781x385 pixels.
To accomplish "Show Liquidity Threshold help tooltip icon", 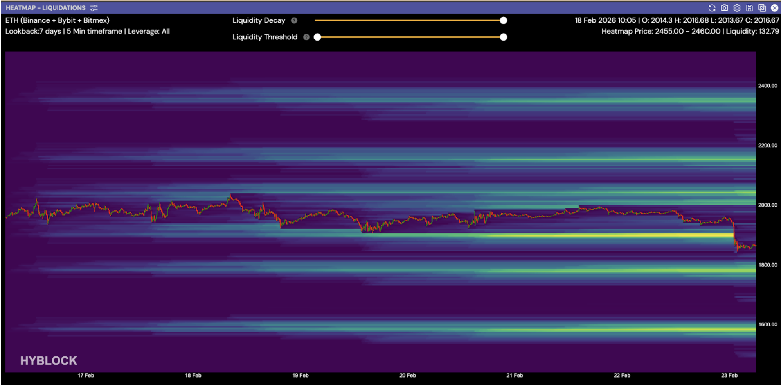I will tap(306, 37).
